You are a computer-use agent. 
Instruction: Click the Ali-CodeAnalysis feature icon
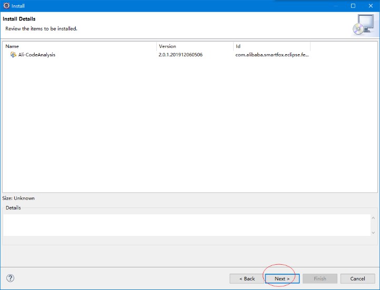[13, 55]
